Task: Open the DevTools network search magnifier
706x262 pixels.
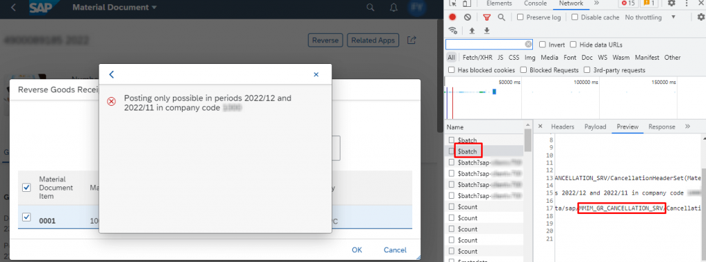Action: (x=501, y=17)
